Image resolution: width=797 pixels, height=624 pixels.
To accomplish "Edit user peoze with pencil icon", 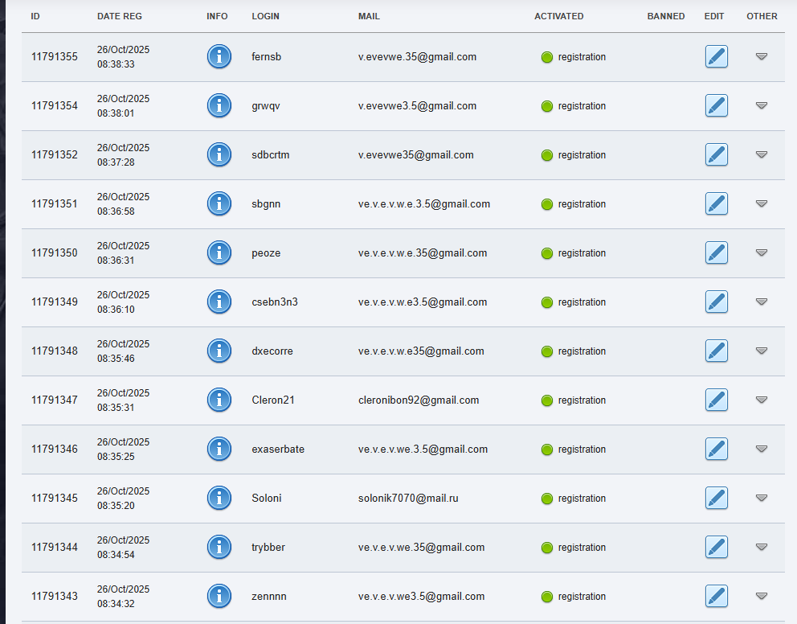I will coord(716,252).
